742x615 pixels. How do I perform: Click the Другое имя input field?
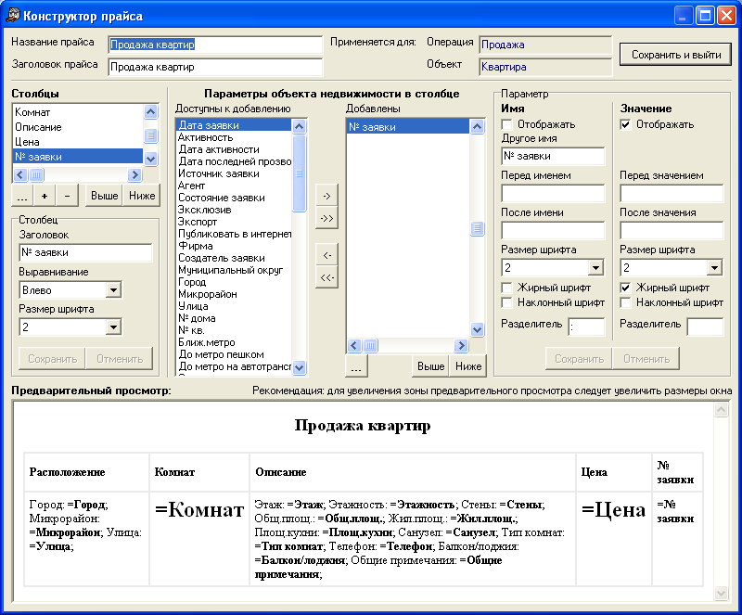coord(553,156)
